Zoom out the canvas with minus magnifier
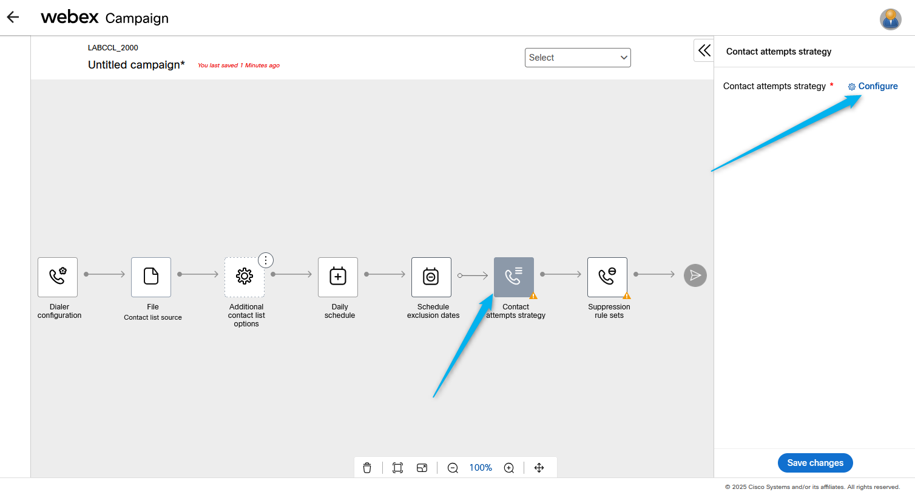Image resolution: width=915 pixels, height=492 pixels. pos(453,468)
